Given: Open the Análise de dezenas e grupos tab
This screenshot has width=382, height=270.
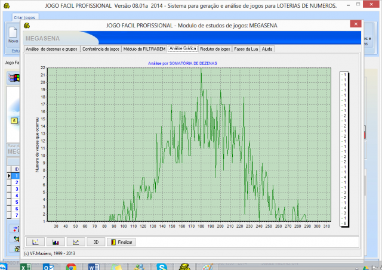Looking at the screenshot, I should pyautogui.click(x=51, y=48).
